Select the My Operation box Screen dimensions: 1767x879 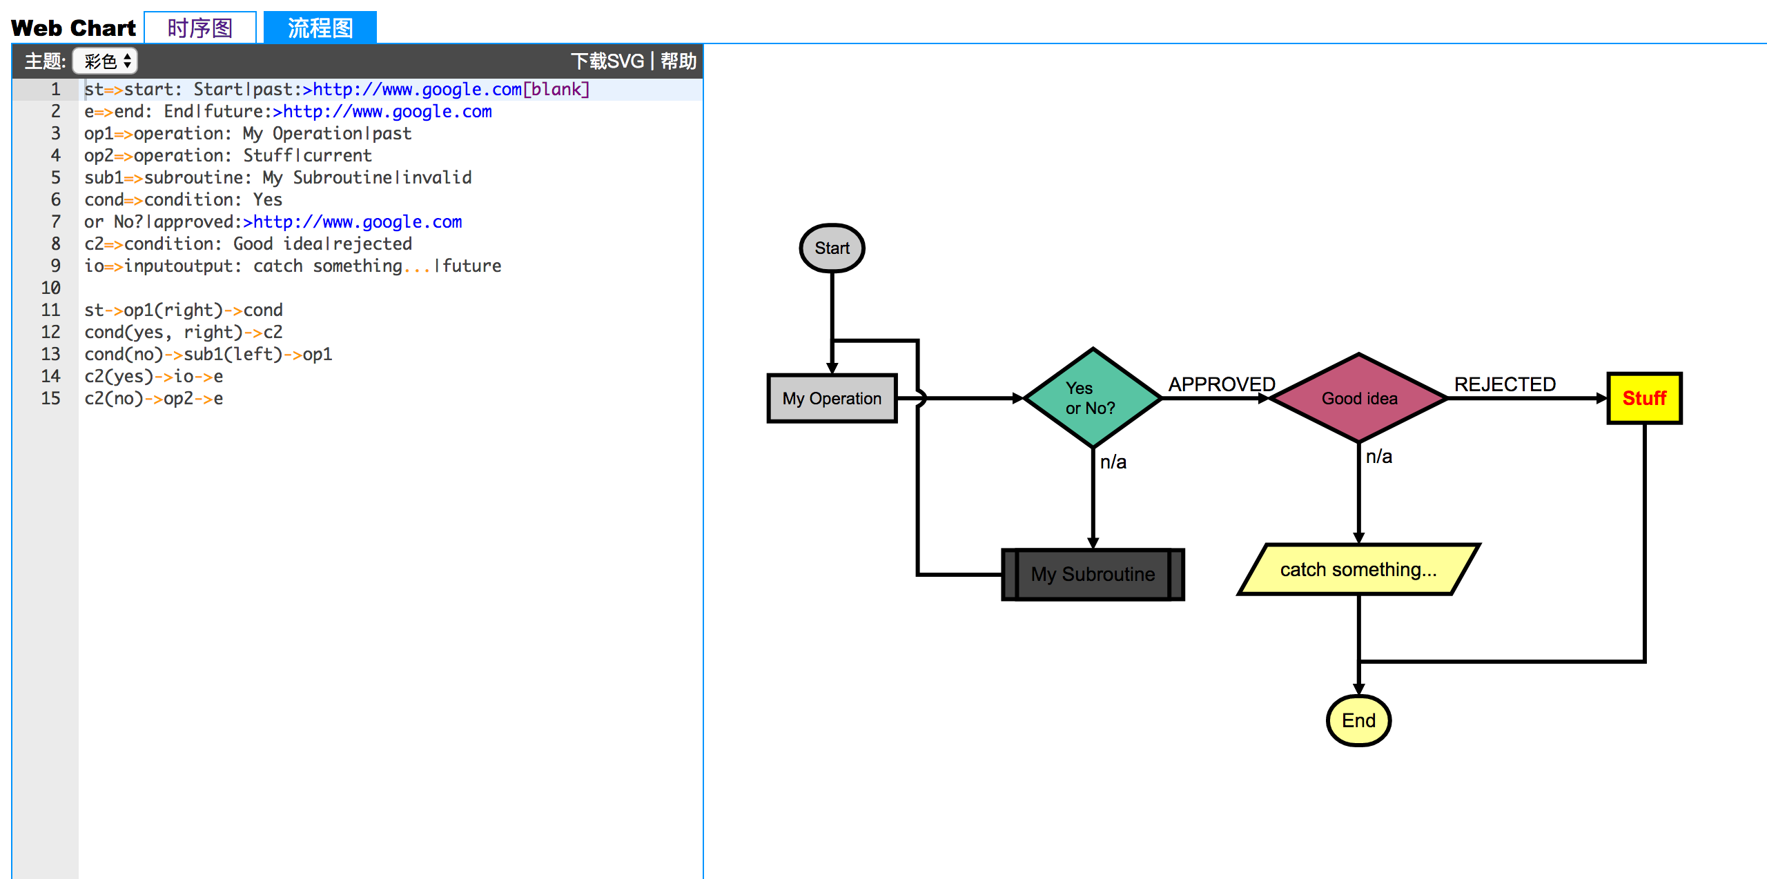pyautogui.click(x=832, y=399)
